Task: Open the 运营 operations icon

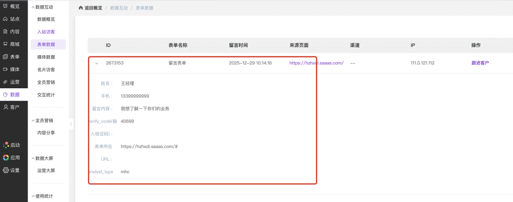Action: 6,82
